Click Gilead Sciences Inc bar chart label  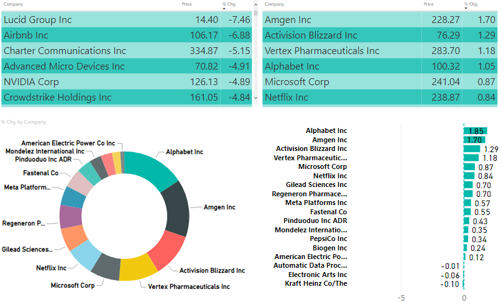316,184
